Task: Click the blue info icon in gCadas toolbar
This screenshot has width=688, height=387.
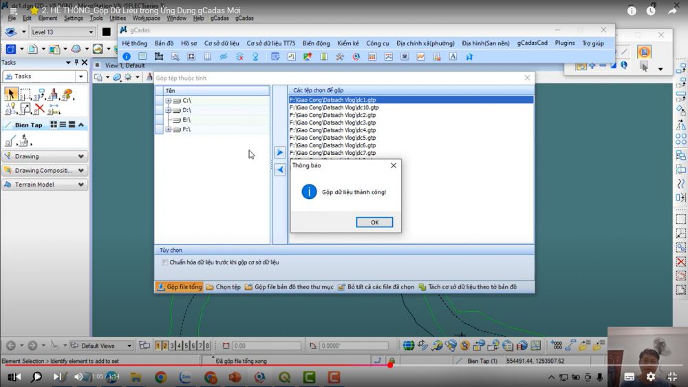Action: click(x=126, y=56)
